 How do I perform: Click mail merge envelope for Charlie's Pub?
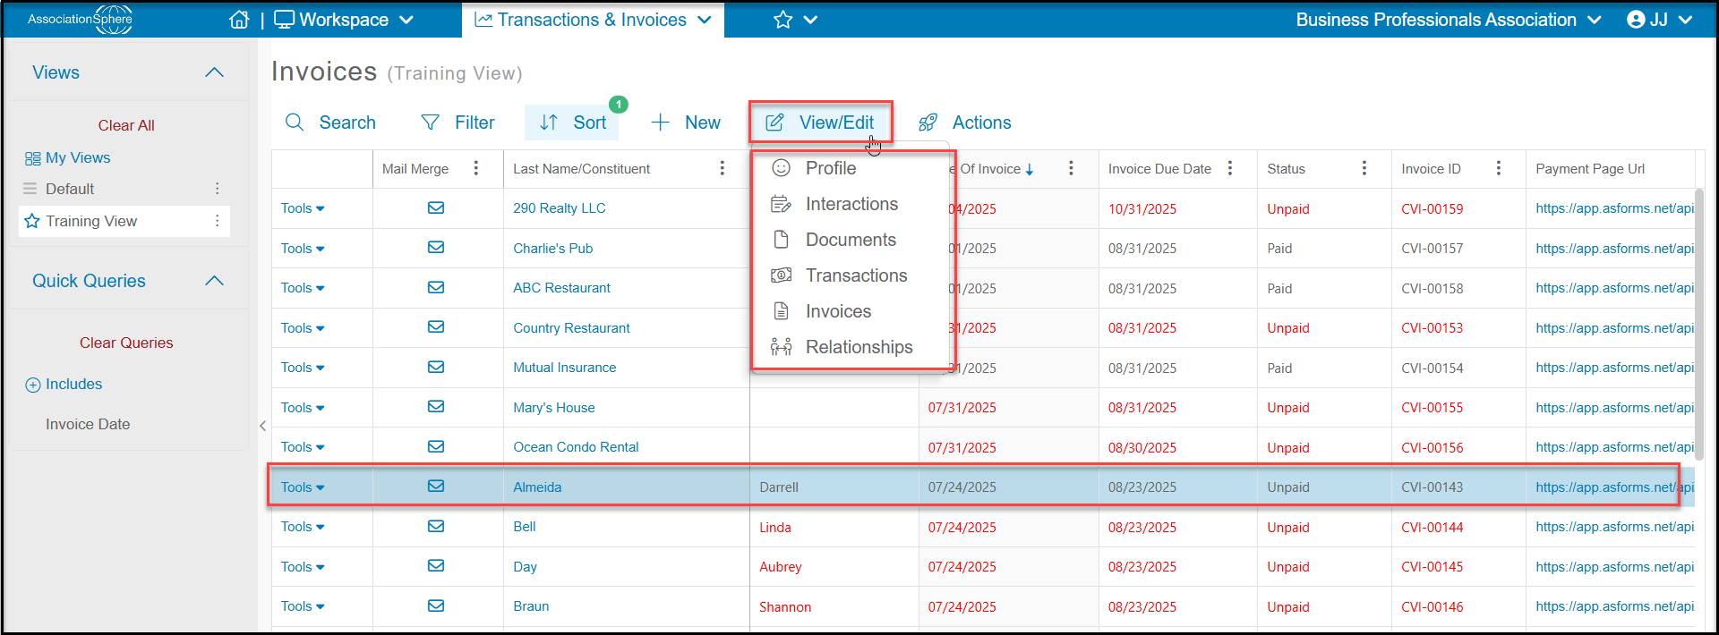(436, 248)
